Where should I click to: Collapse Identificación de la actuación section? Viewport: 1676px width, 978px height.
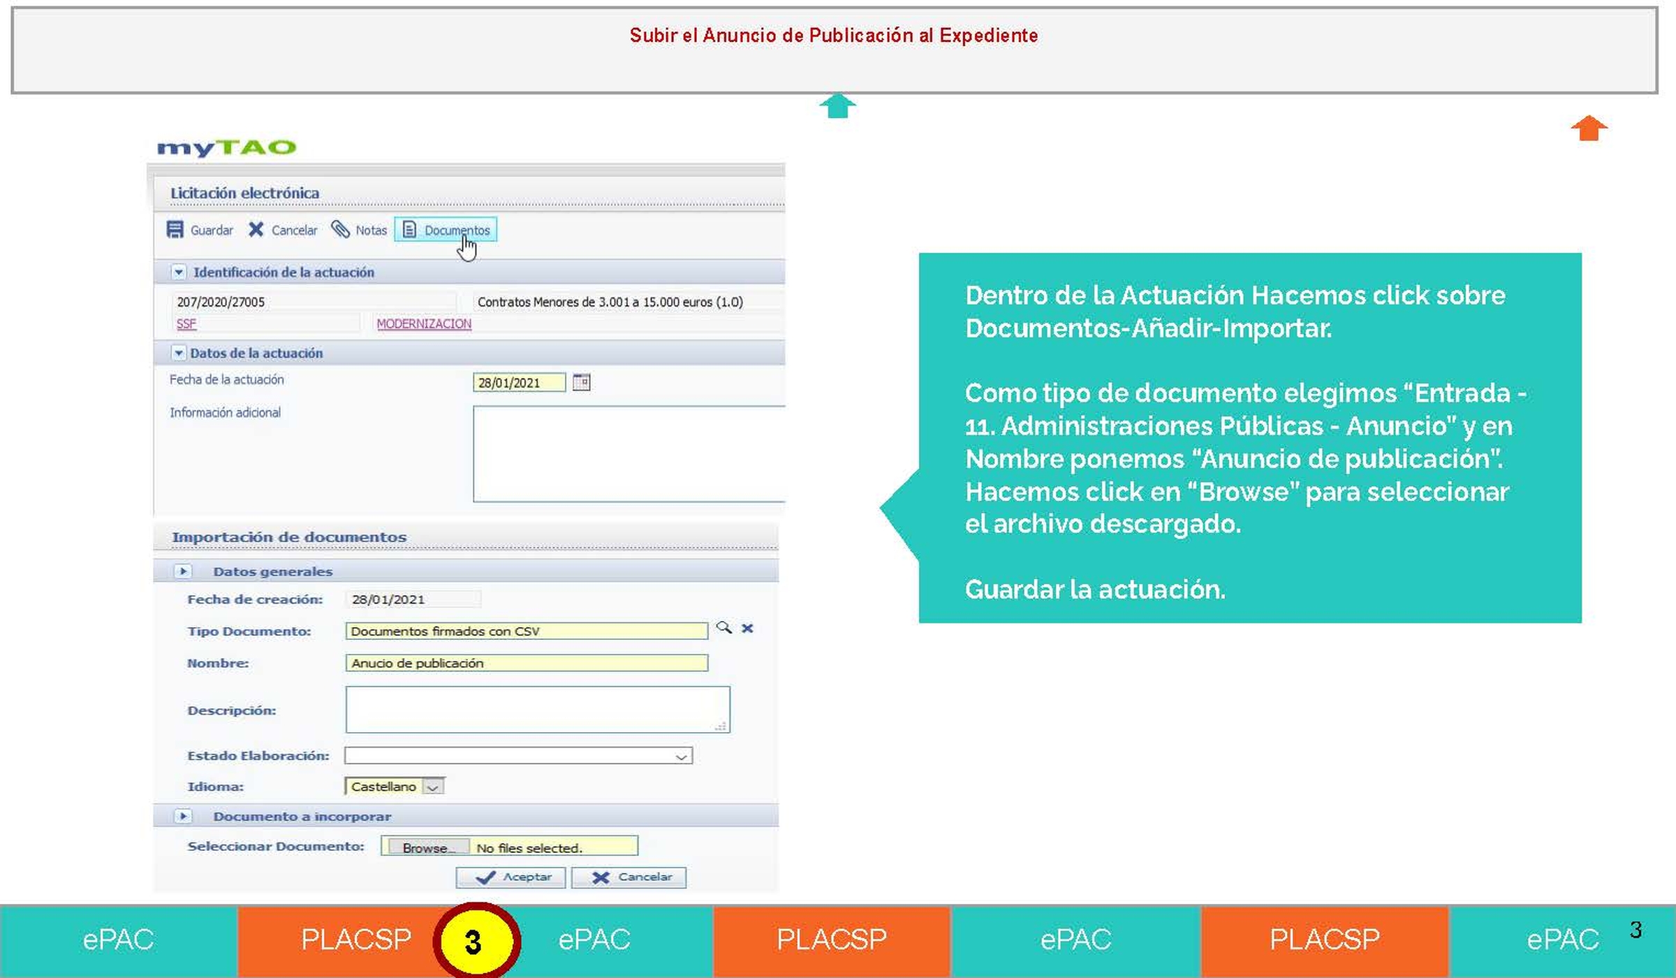pos(179,272)
